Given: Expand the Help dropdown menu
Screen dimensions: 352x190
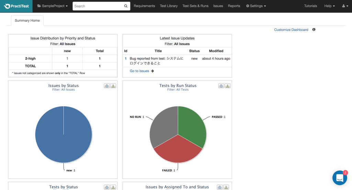Looking at the screenshot, I should pos(329,6).
